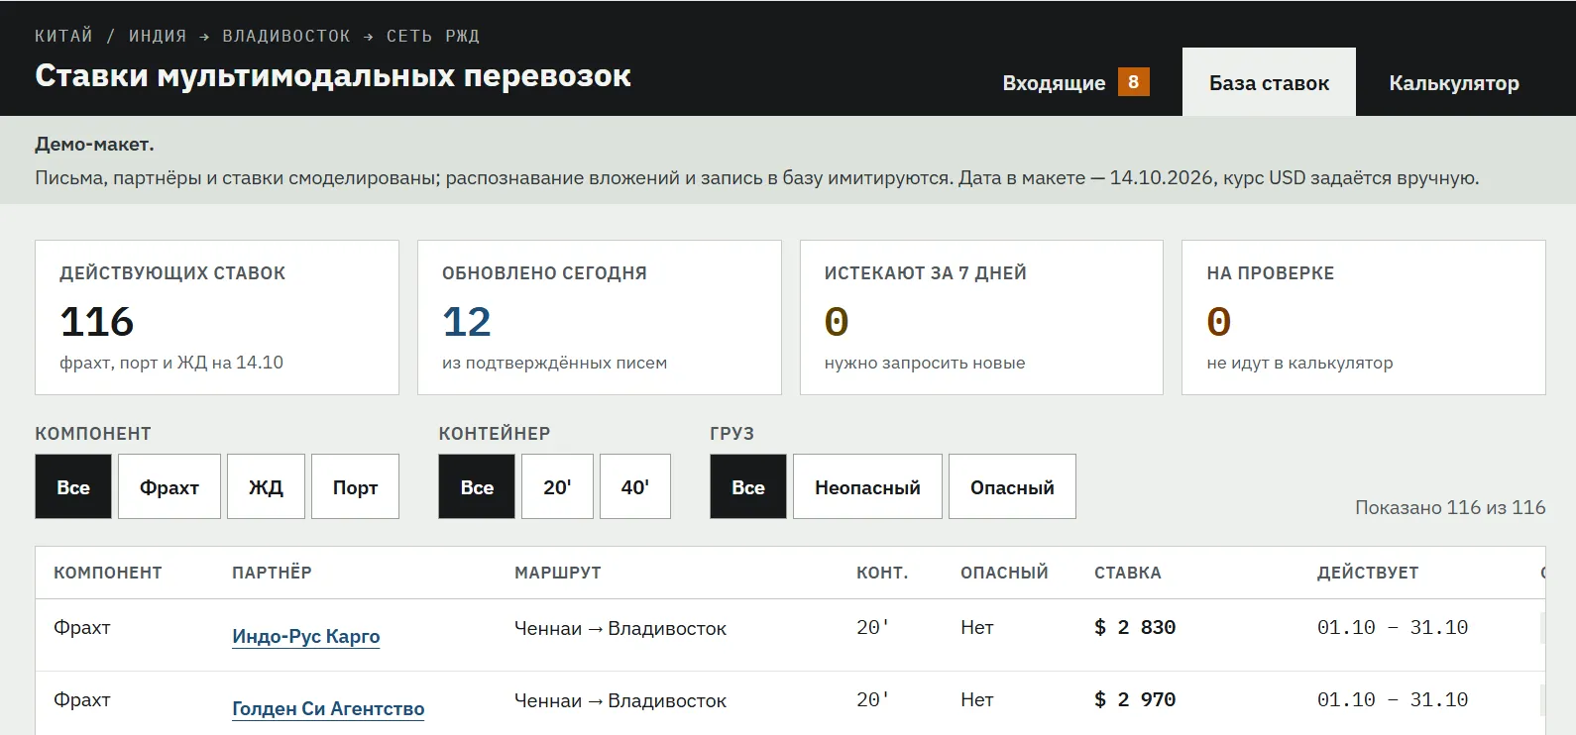Click the unread badge 8 beside Входящие
The image size is (1576, 735).
1133,82
